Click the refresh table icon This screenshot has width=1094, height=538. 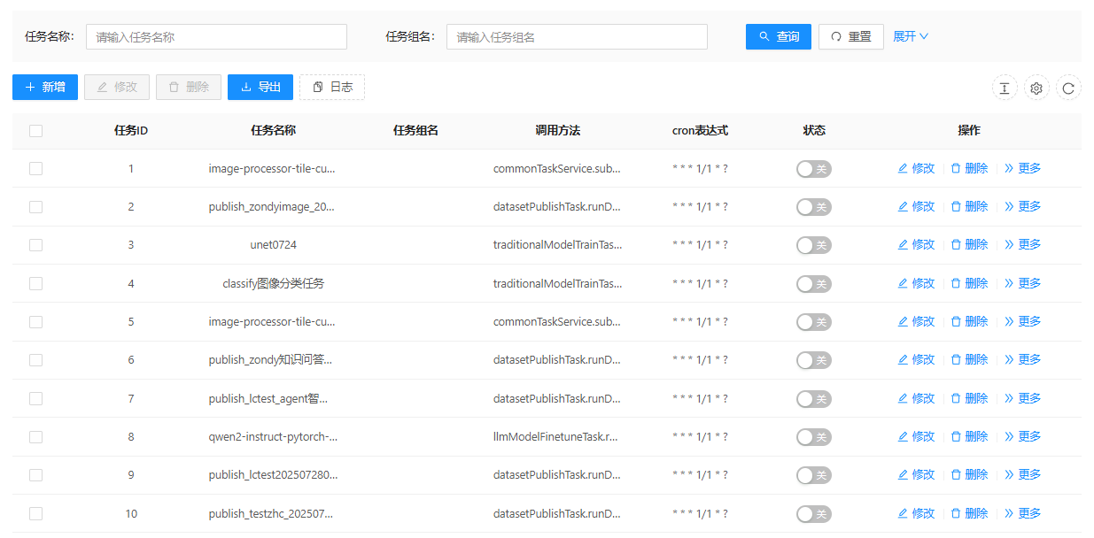tap(1068, 88)
